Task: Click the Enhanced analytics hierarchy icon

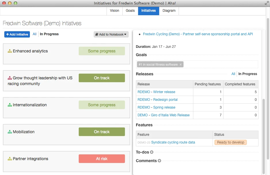Action: pyautogui.click(x=10, y=51)
